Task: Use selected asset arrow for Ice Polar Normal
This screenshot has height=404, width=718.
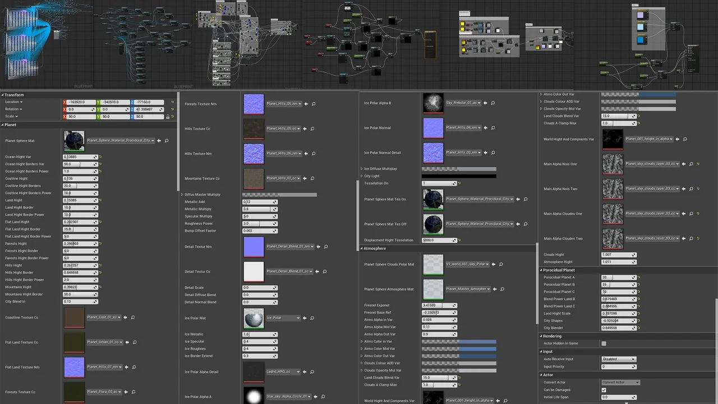Action: click(x=485, y=128)
